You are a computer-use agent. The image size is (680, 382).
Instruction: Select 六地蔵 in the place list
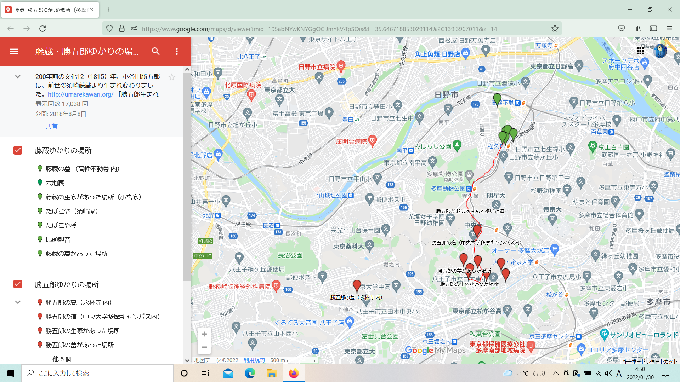tap(55, 183)
